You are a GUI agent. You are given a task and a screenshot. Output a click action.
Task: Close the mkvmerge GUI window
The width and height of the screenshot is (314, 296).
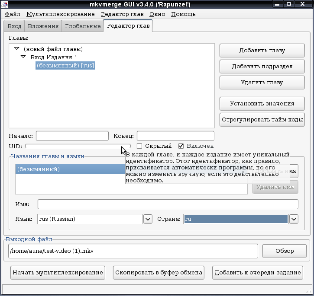click(x=303, y=4)
